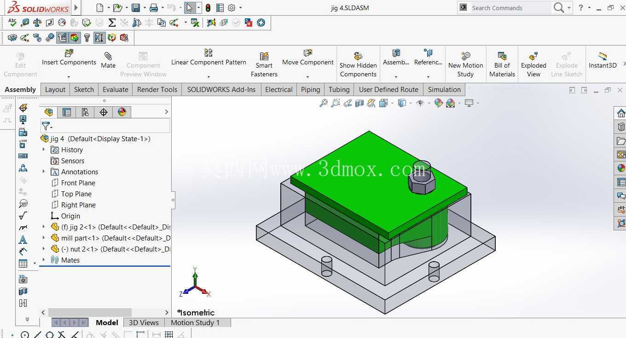The height and width of the screenshot is (338, 626).
Task: Click the Edit Appearance color ball icon
Action: [x=438, y=103]
